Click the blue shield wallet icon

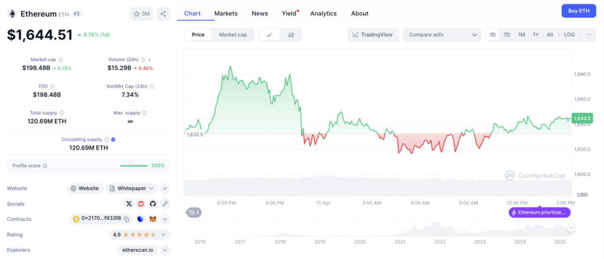pyautogui.click(x=140, y=219)
